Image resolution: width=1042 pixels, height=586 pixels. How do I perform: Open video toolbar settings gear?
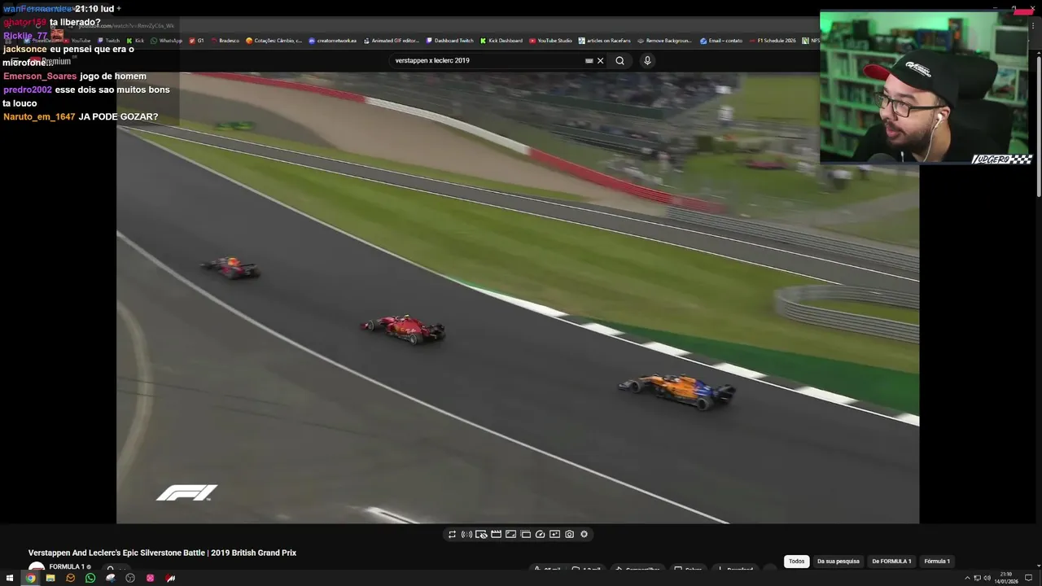(584, 535)
